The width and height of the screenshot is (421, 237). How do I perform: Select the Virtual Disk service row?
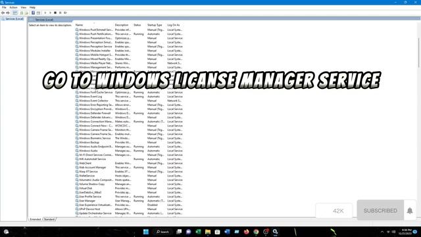coord(129,188)
